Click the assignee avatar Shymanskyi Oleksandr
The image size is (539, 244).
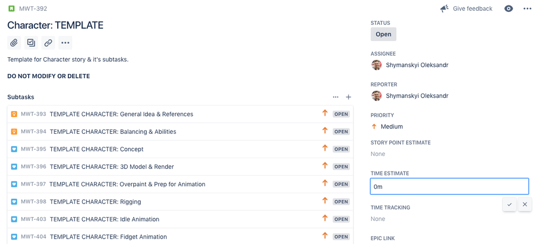pos(377,65)
